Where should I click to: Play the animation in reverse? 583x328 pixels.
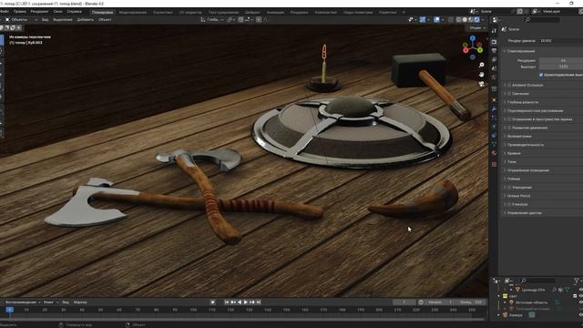point(240,302)
